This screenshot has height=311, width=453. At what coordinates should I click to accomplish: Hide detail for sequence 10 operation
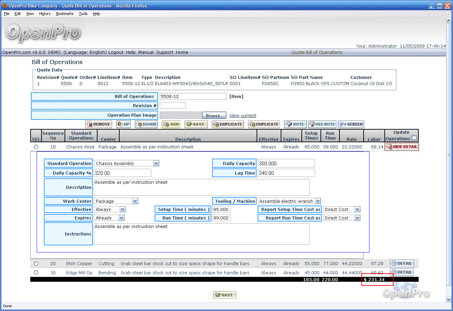[402, 147]
